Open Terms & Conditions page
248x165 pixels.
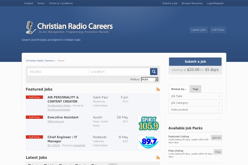61,3
